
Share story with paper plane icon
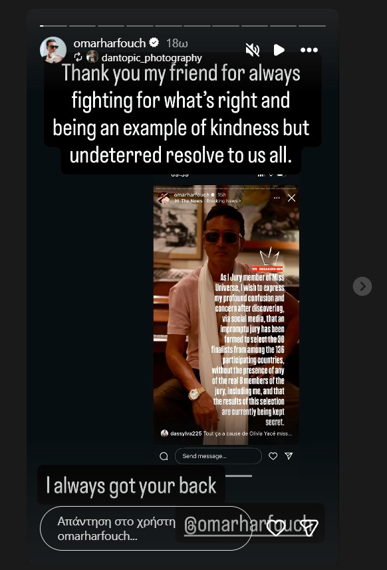(309, 528)
